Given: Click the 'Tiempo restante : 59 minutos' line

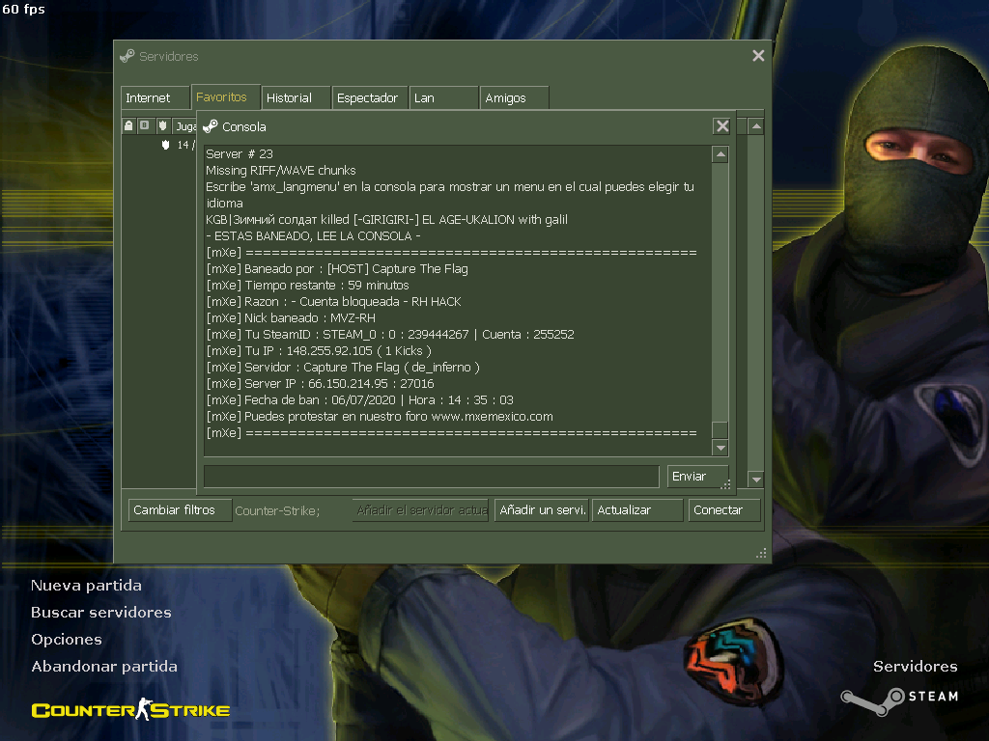Looking at the screenshot, I should [x=307, y=285].
